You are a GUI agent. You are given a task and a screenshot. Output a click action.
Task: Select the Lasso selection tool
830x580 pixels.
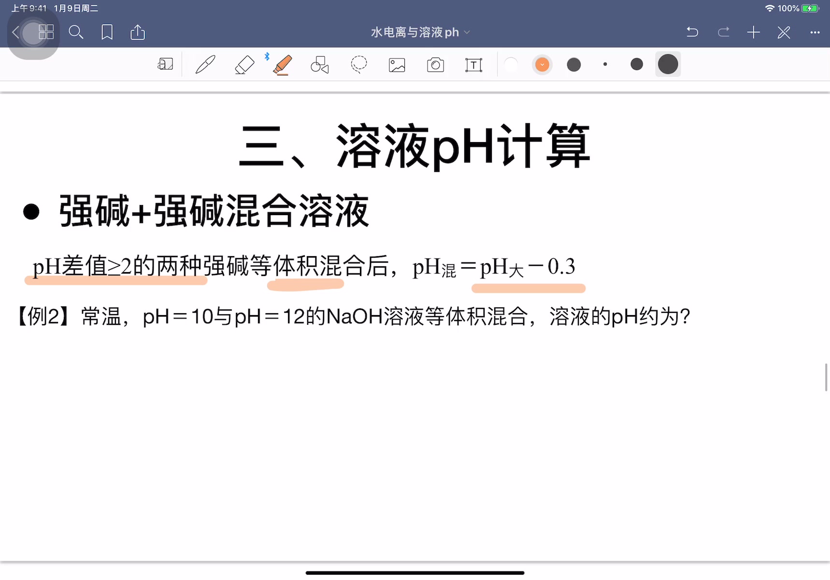point(359,64)
